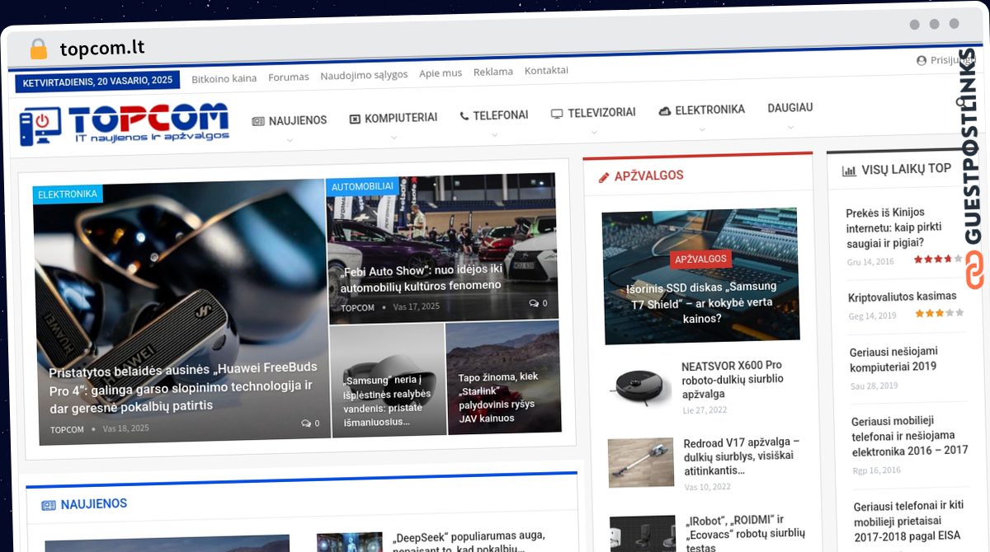Expand the chevron under DAUGIAU
The height and width of the screenshot is (552, 990).
coord(790,128)
